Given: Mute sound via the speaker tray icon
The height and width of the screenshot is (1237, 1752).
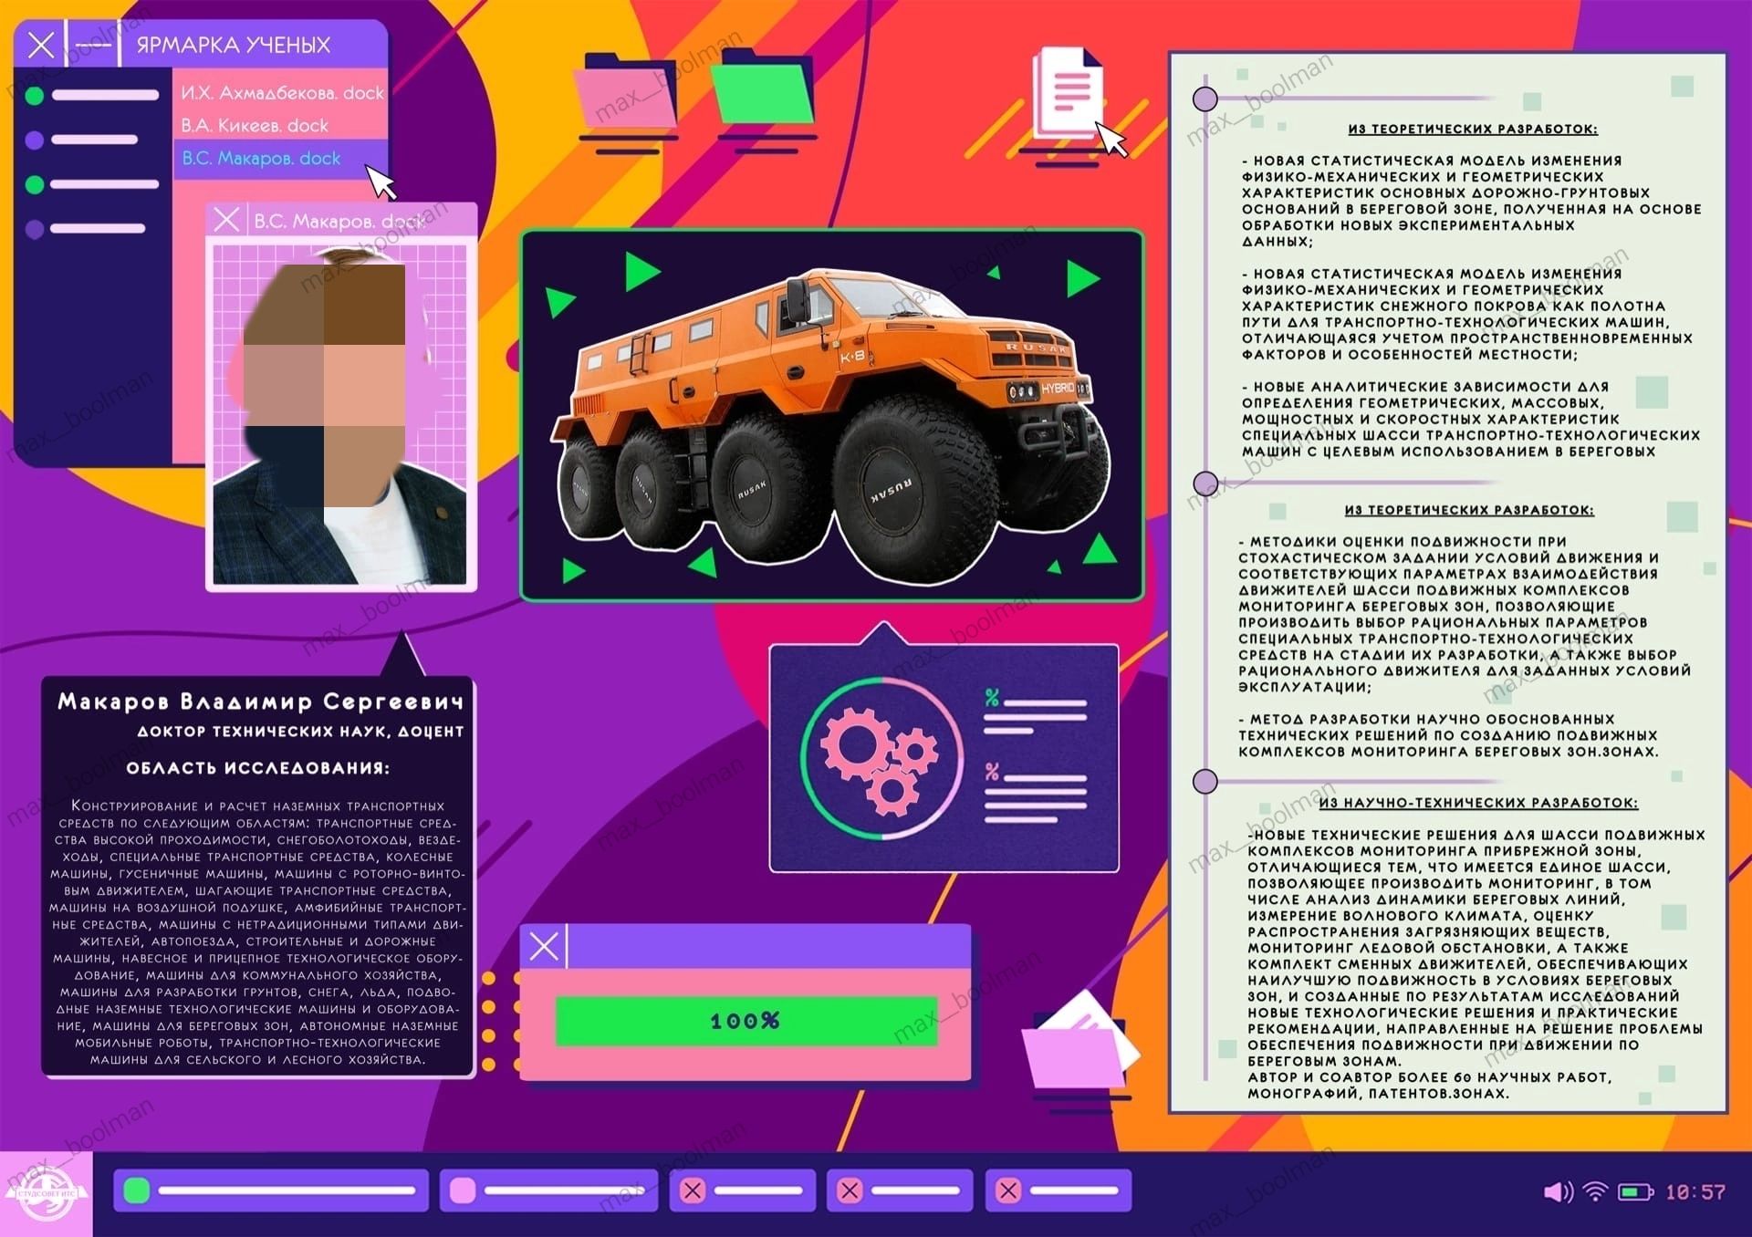Looking at the screenshot, I should point(1558,1192).
